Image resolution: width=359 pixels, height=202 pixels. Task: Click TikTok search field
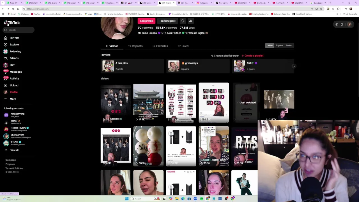19,30
